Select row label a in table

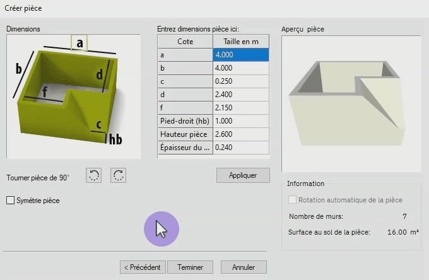(x=185, y=55)
